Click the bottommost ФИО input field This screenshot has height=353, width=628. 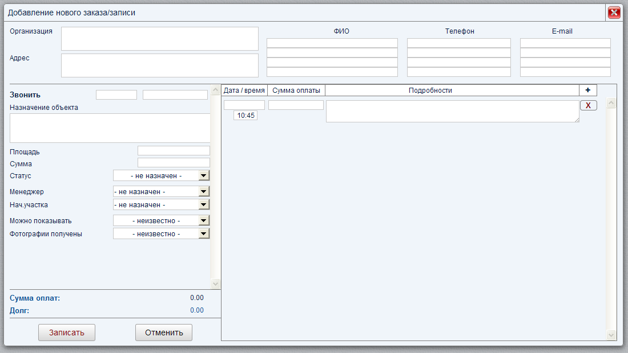coord(332,72)
